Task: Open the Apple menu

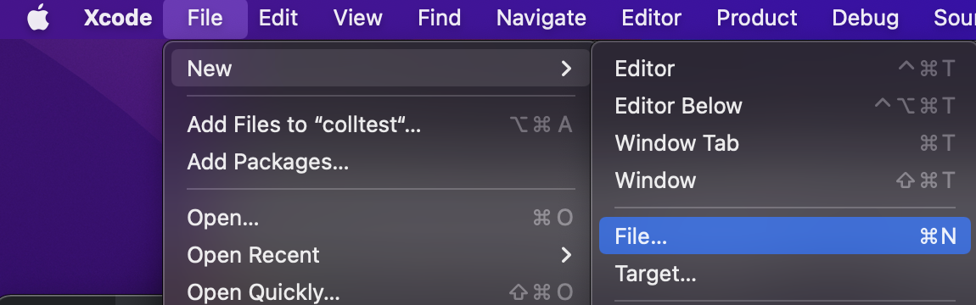Action: coord(38,18)
